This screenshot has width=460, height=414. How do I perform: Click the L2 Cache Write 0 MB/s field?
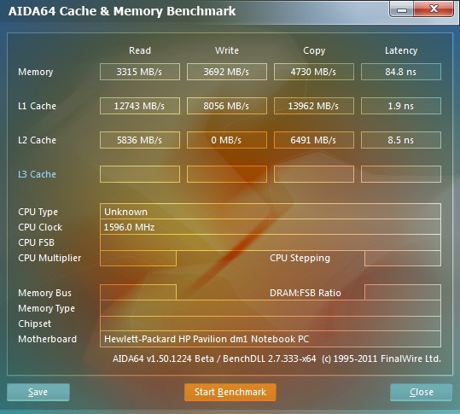click(x=227, y=140)
